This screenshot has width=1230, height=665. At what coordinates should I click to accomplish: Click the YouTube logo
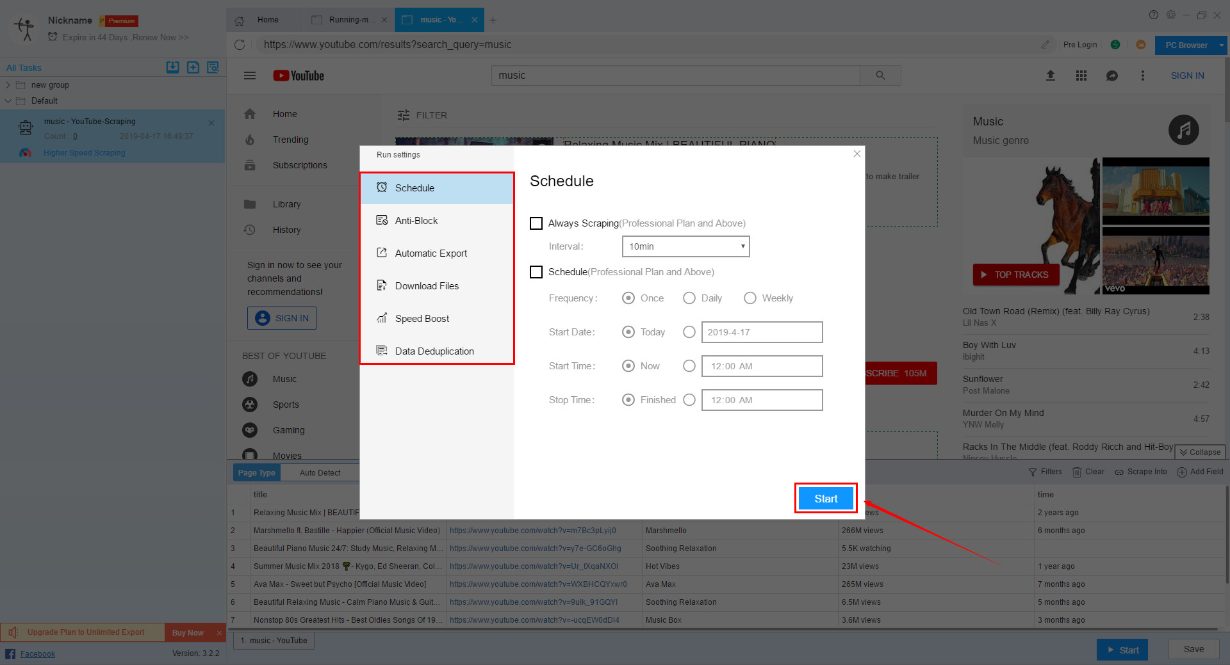(x=299, y=76)
